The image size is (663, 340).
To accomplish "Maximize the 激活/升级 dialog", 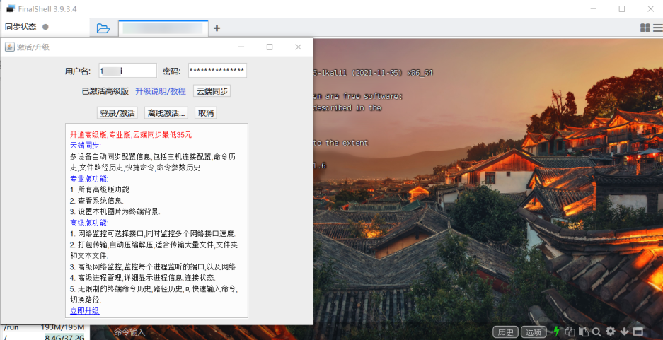I will tap(270, 47).
